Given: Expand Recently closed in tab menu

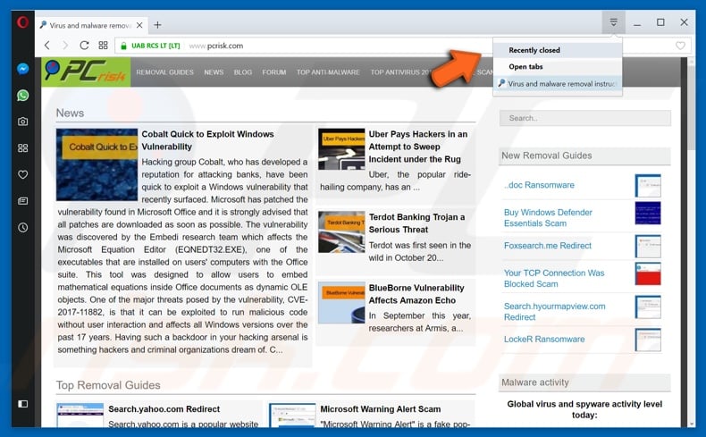Looking at the screenshot, I should [558, 50].
